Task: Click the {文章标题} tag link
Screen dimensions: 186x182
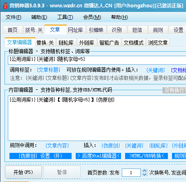Action: pyautogui.click(x=49, y=70)
